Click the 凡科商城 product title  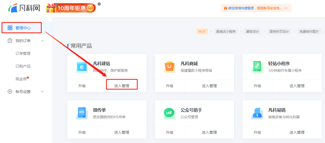click(189, 64)
